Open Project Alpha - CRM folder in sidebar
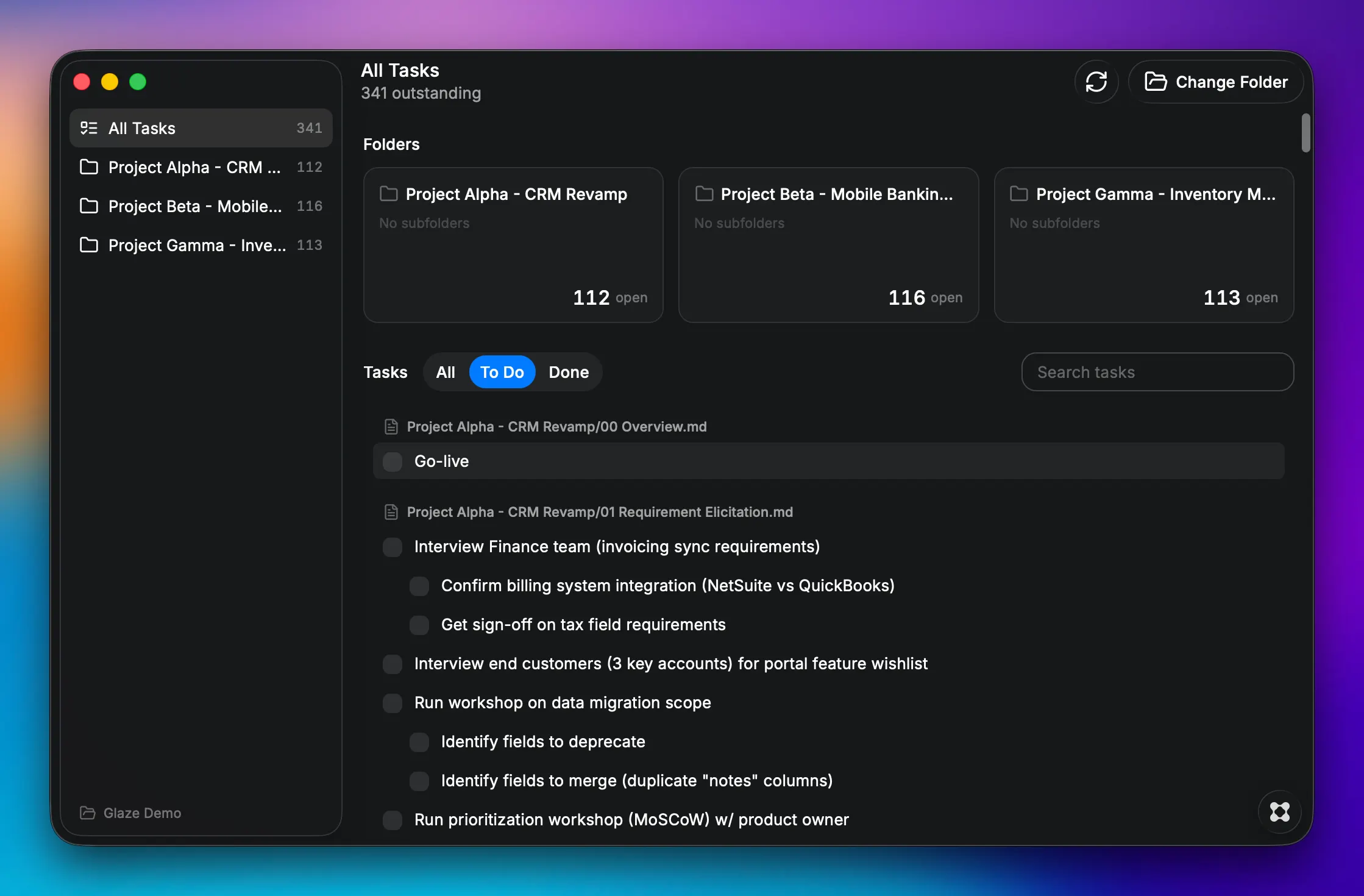This screenshot has height=896, width=1364. [x=201, y=167]
